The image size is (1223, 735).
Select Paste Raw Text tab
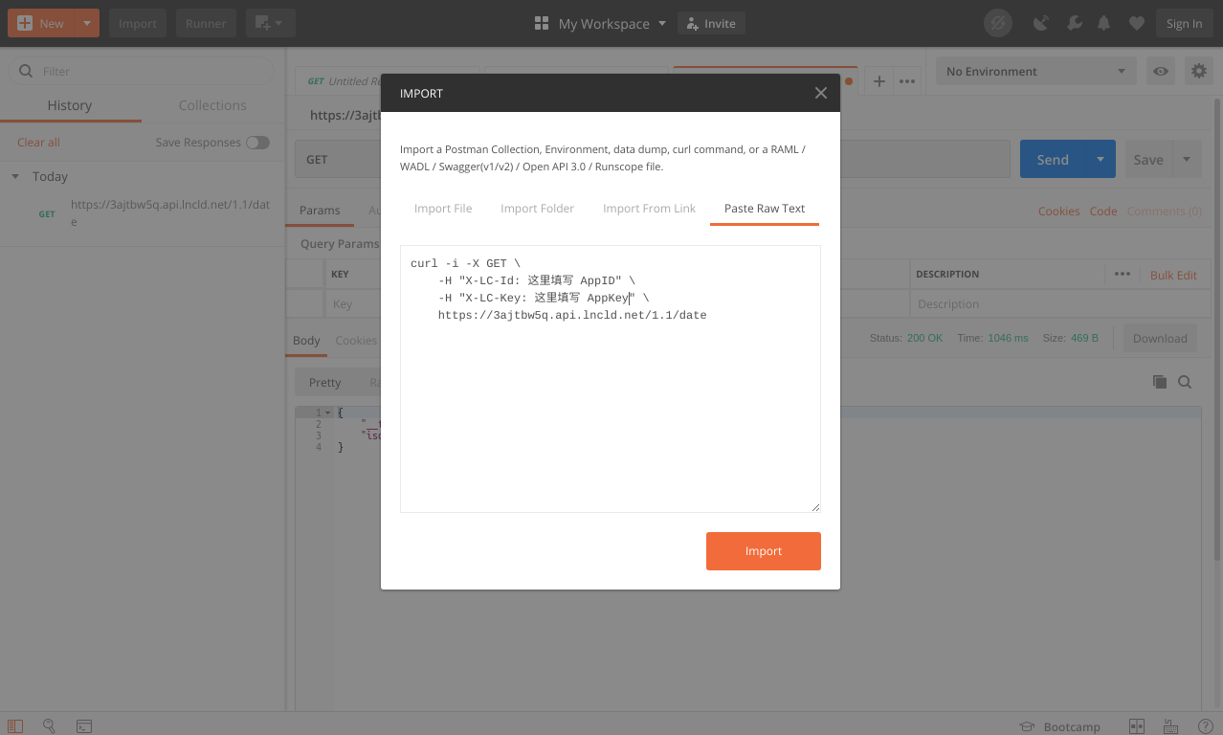coord(765,208)
